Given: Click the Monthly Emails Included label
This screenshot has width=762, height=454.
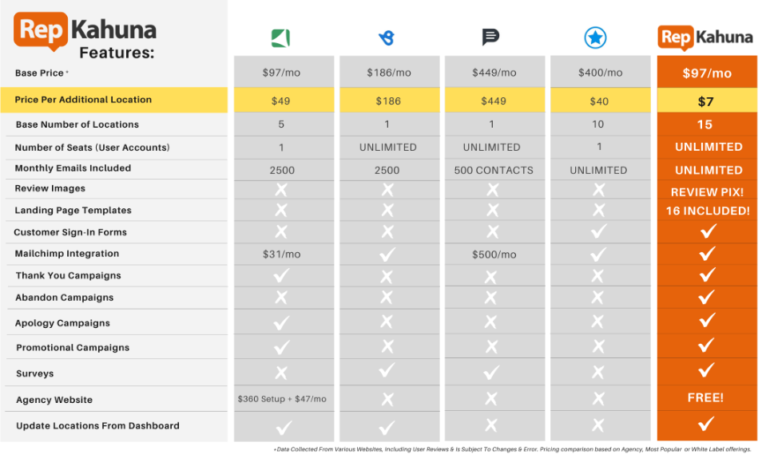Looking at the screenshot, I should click(73, 168).
